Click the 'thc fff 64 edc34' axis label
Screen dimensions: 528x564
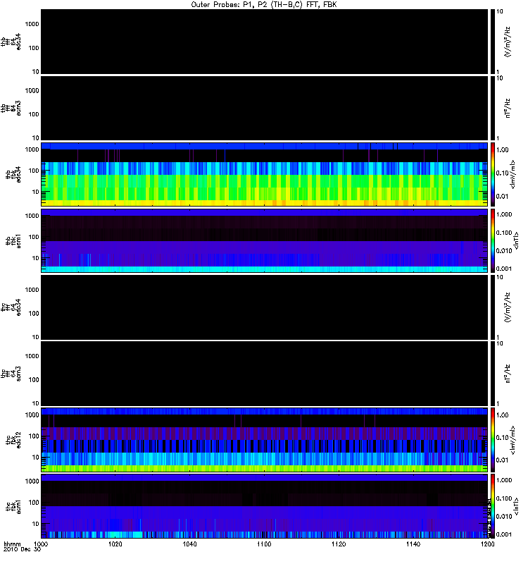pyautogui.click(x=11, y=307)
